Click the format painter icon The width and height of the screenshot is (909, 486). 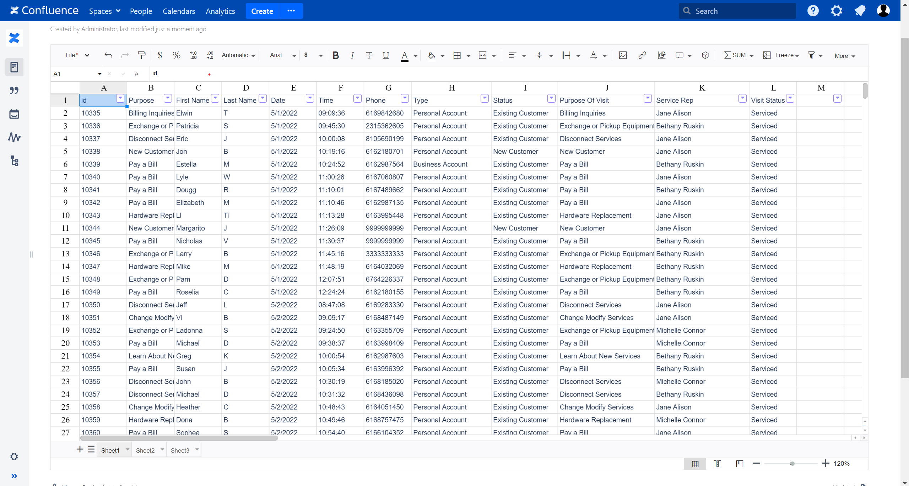[141, 55]
